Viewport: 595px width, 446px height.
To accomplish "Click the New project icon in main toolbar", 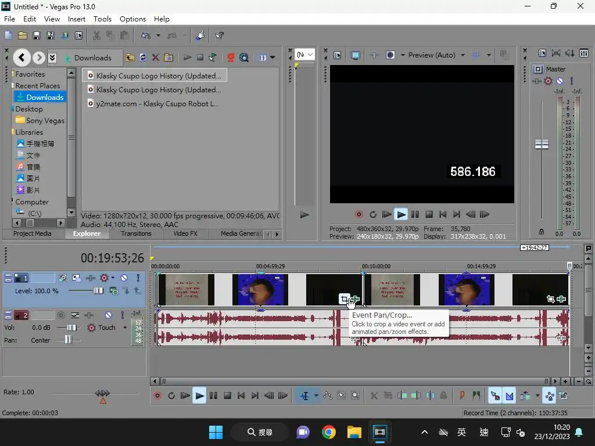I will (8, 35).
